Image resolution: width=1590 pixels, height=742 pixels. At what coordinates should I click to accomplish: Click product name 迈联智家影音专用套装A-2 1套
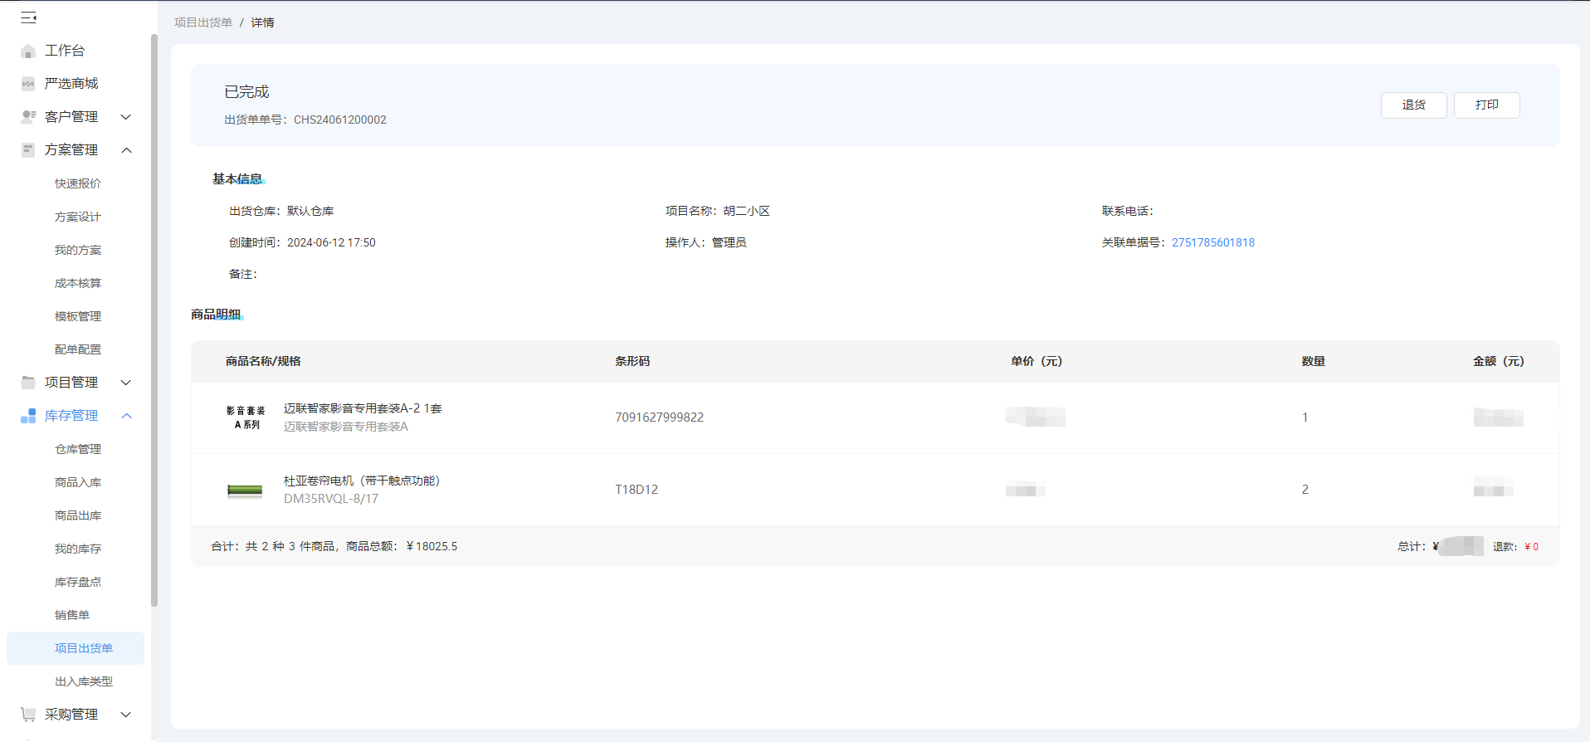tap(363, 408)
